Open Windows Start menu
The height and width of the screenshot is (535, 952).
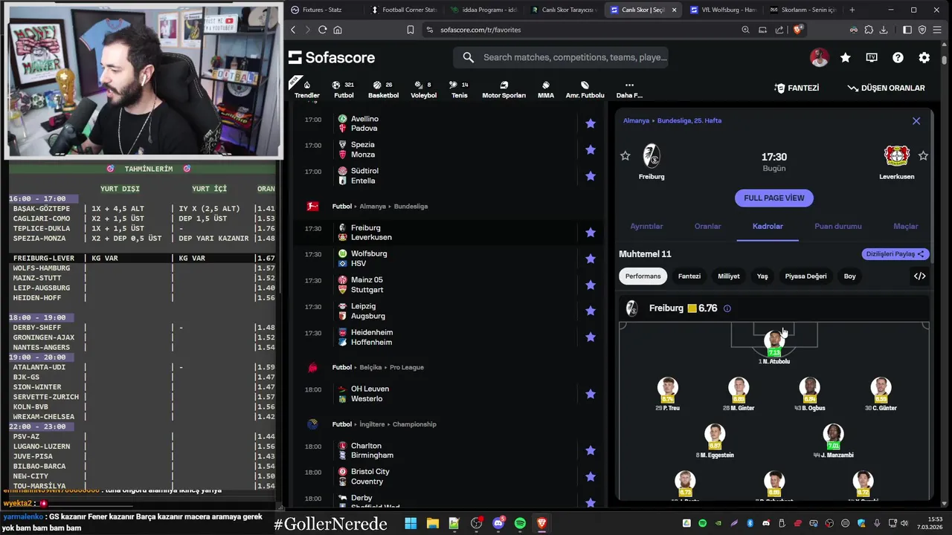[x=411, y=523]
